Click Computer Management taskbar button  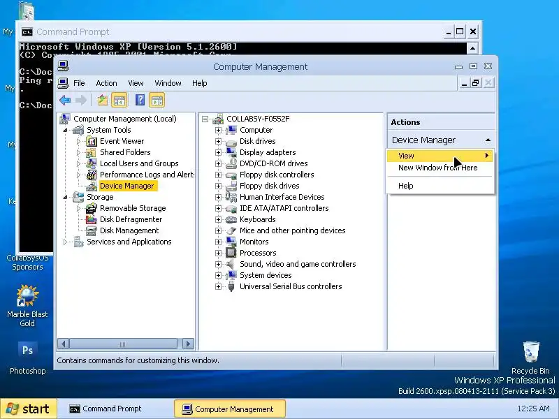[x=230, y=409]
